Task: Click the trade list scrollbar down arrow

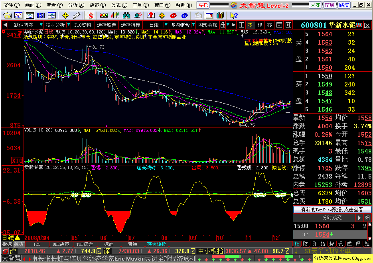Action: [370, 239]
